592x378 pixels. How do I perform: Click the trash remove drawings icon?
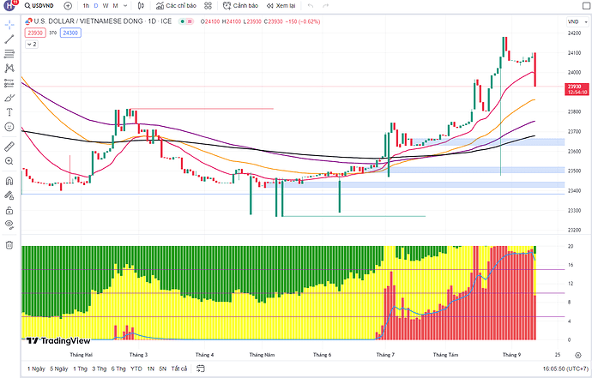(x=9, y=245)
